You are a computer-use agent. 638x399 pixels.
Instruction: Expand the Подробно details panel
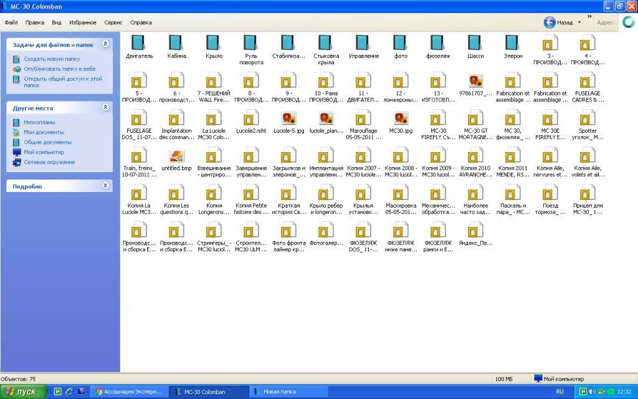pos(105,186)
